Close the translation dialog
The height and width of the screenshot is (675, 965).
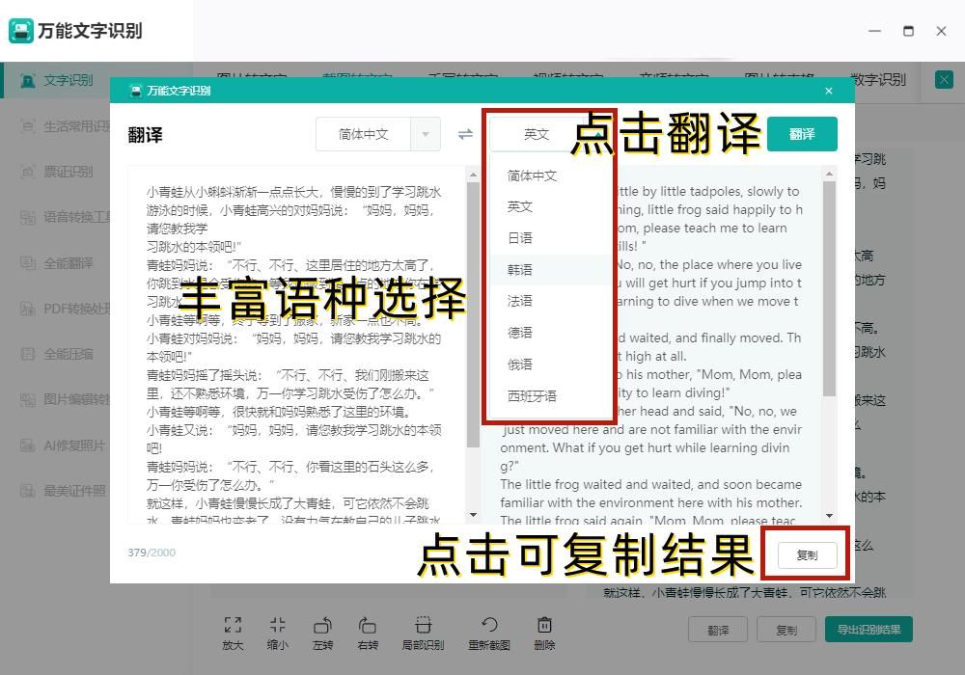(828, 91)
